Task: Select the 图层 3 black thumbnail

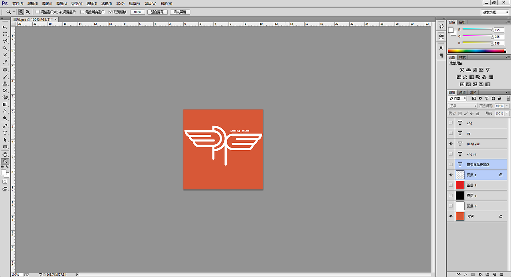Action: coord(460,195)
